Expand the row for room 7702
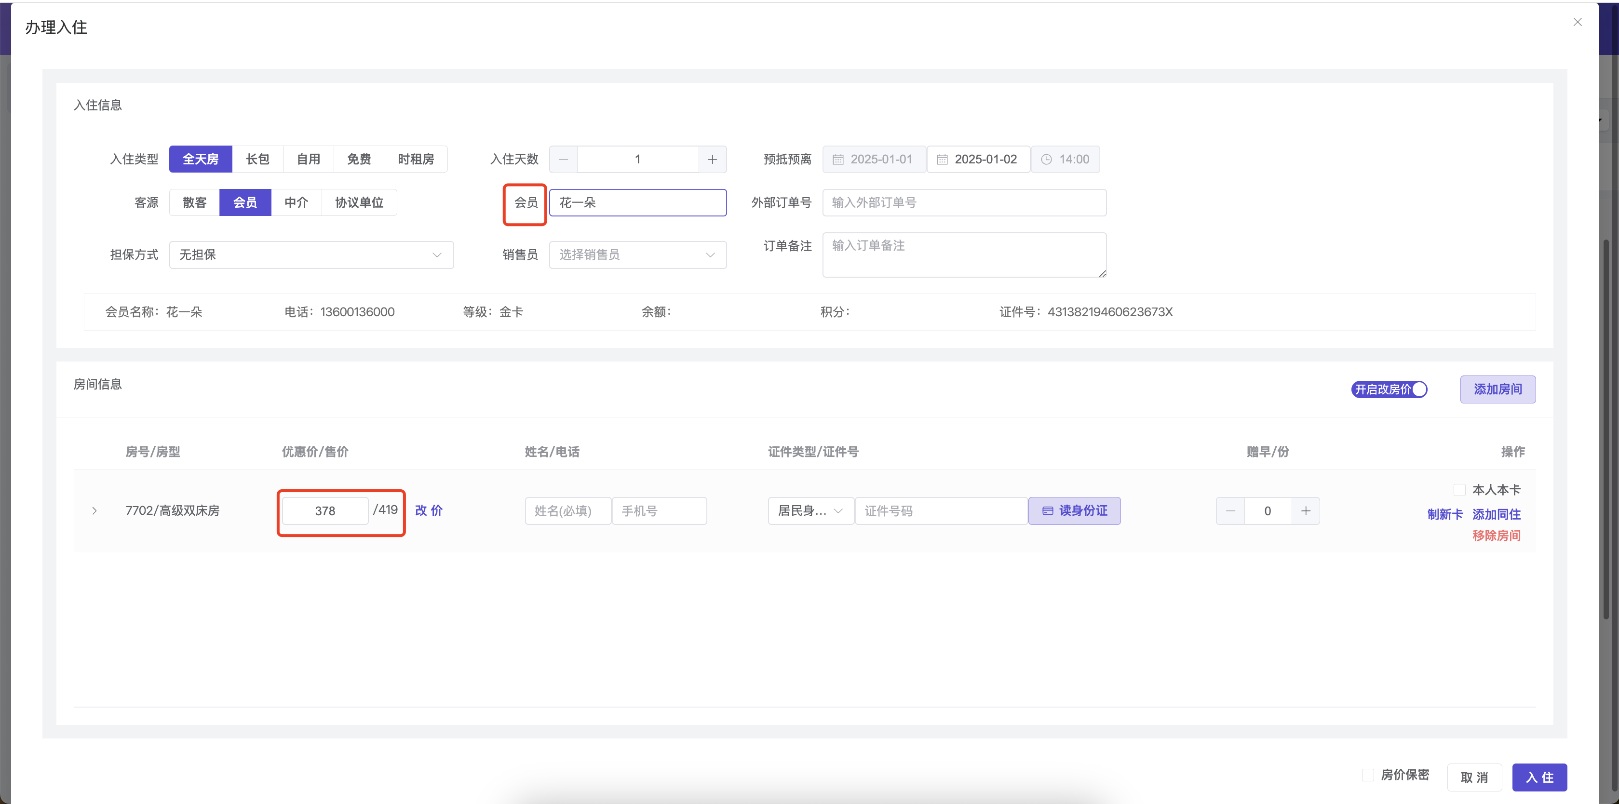 click(x=94, y=510)
